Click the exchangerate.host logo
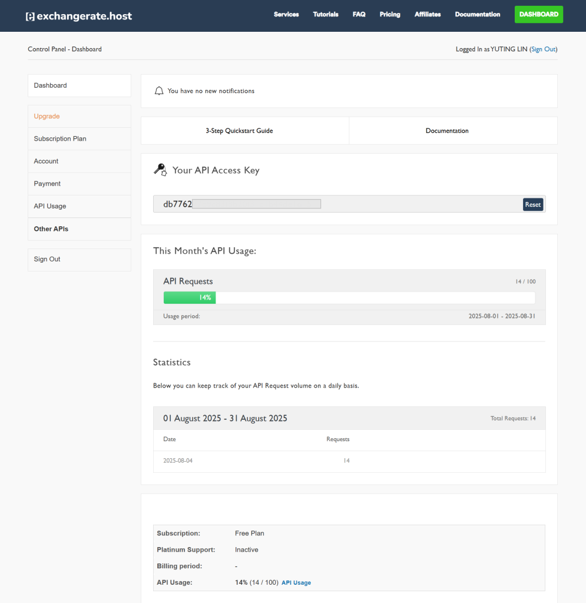 [x=79, y=16]
